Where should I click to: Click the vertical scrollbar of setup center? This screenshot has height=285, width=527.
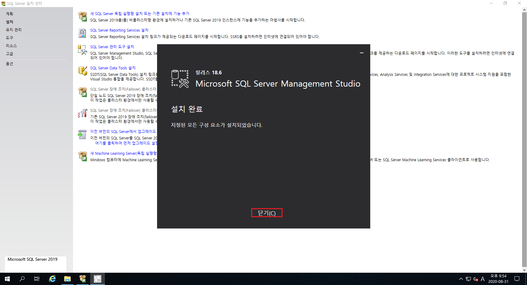click(525, 140)
